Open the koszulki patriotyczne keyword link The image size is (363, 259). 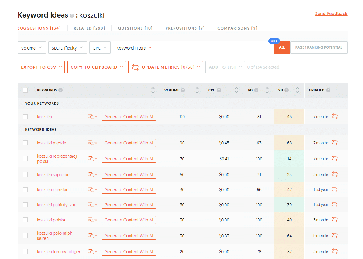57,205
